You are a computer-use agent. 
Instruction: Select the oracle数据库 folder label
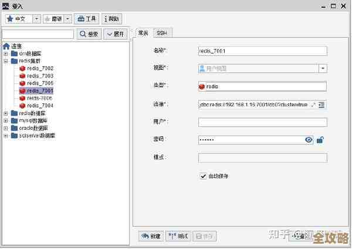tap(33, 128)
